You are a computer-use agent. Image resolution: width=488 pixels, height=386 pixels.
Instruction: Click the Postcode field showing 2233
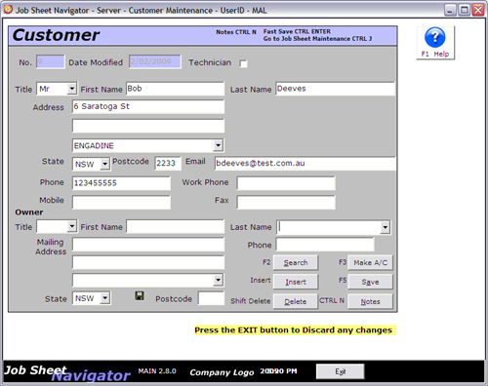[168, 163]
